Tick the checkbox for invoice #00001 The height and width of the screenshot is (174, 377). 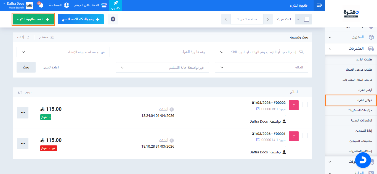[x=305, y=135]
